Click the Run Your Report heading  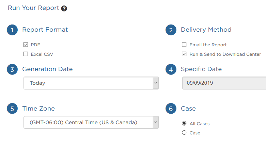tap(33, 8)
